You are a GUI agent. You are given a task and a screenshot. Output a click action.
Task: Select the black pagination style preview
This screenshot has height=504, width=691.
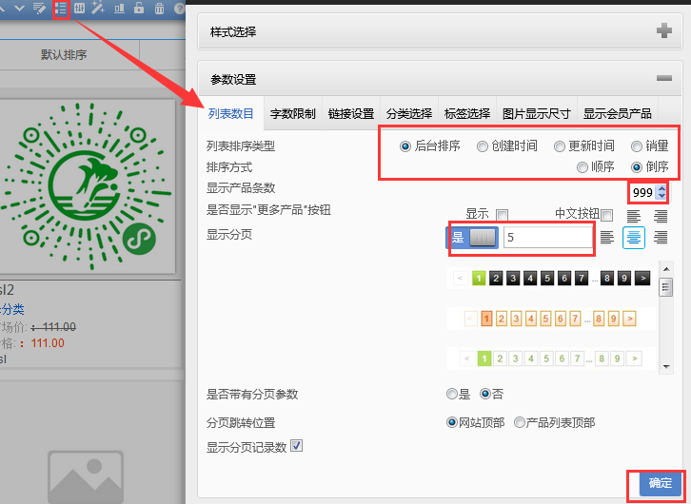coord(552,279)
